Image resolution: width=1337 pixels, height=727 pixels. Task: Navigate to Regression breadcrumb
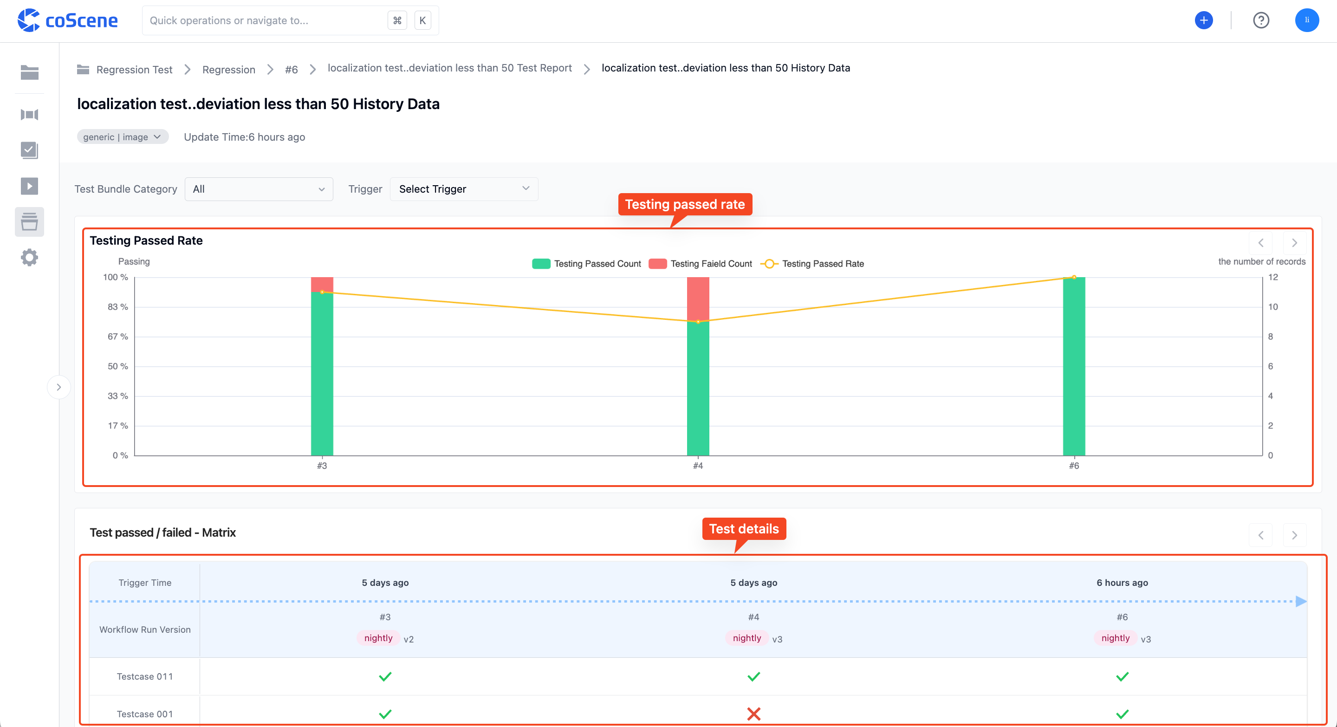[x=229, y=70]
